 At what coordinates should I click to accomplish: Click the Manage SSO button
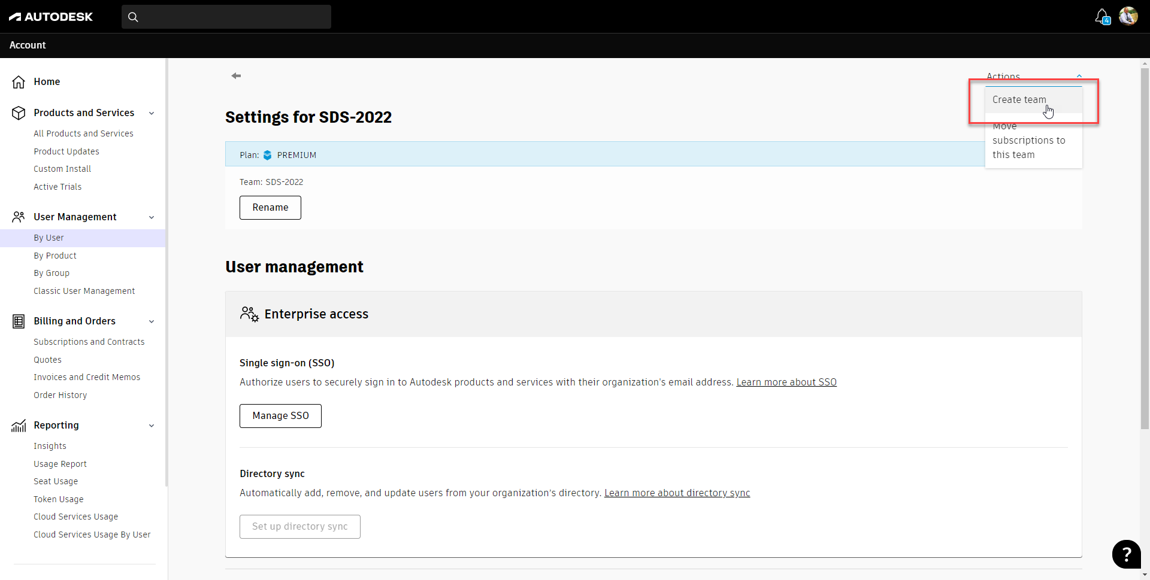[280, 416]
